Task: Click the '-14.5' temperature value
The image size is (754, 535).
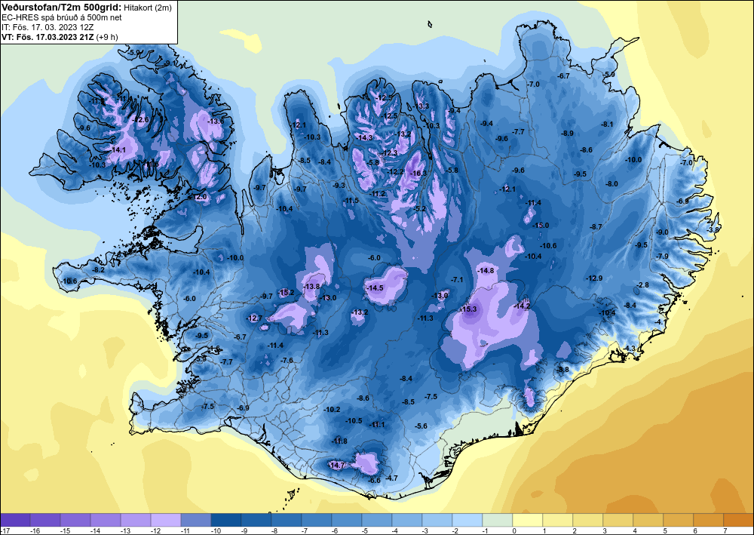Action: (x=375, y=287)
